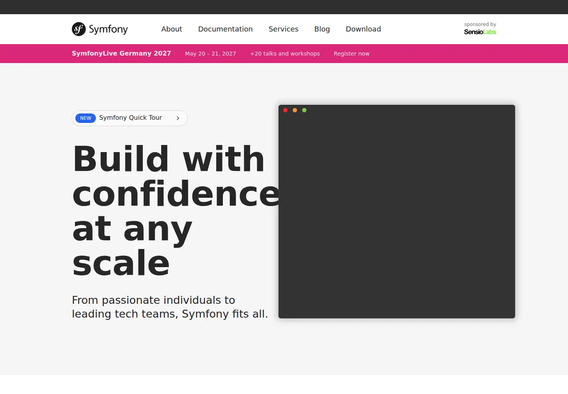The height and width of the screenshot is (394, 568).
Task: Open the Symfony Quick Tour link
Action: pyautogui.click(x=131, y=118)
